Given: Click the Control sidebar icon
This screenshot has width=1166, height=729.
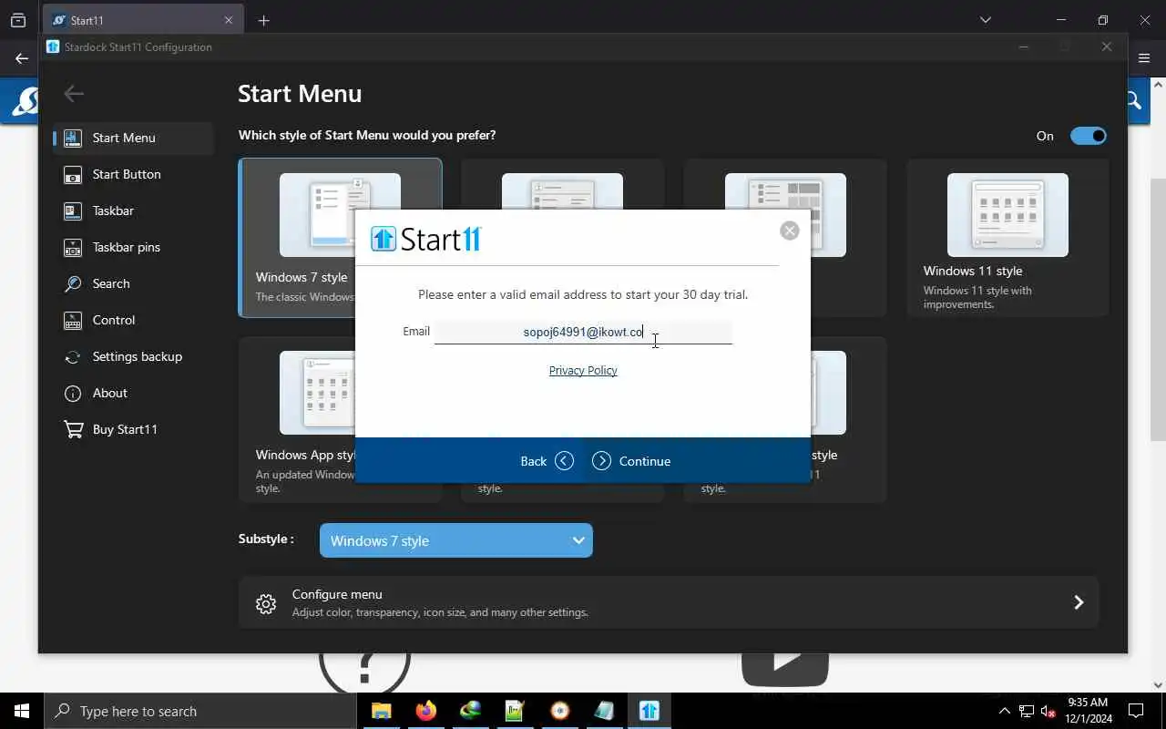Looking at the screenshot, I should click(x=73, y=320).
